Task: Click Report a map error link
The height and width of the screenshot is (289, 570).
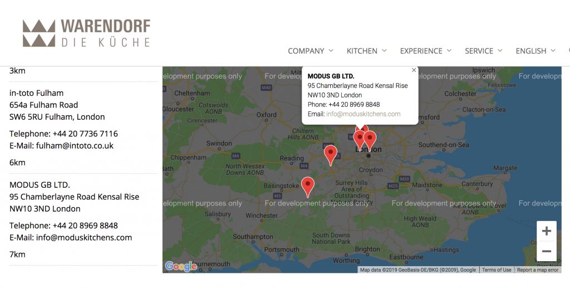Action: [538, 270]
